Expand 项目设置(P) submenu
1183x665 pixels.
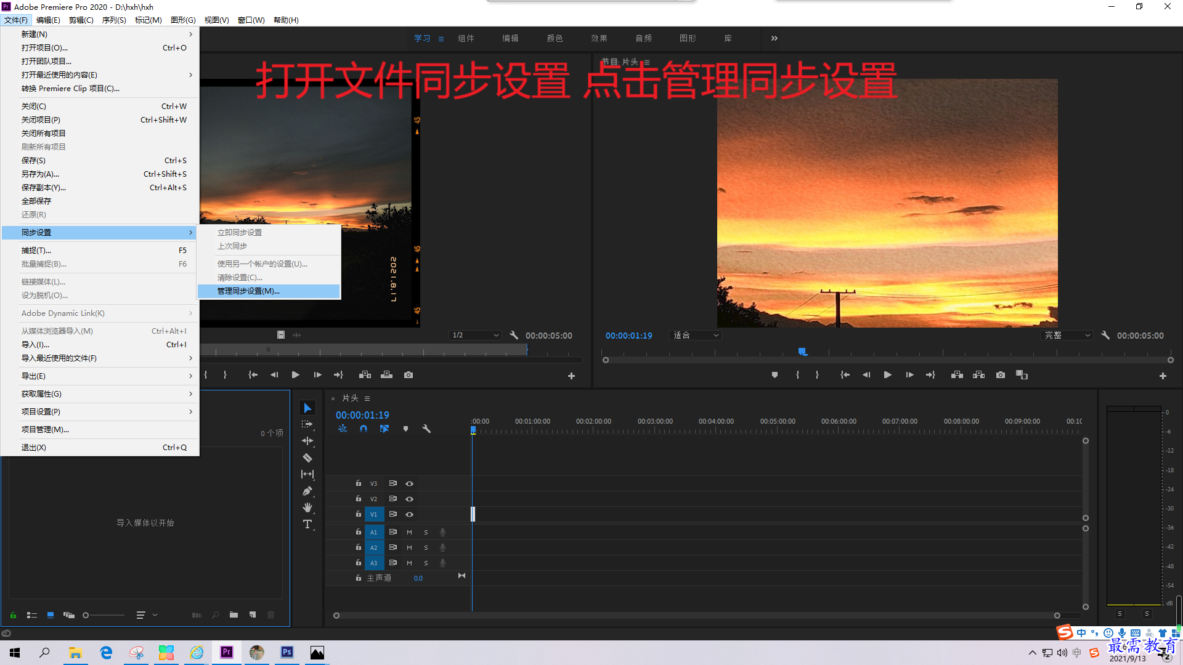click(x=100, y=412)
